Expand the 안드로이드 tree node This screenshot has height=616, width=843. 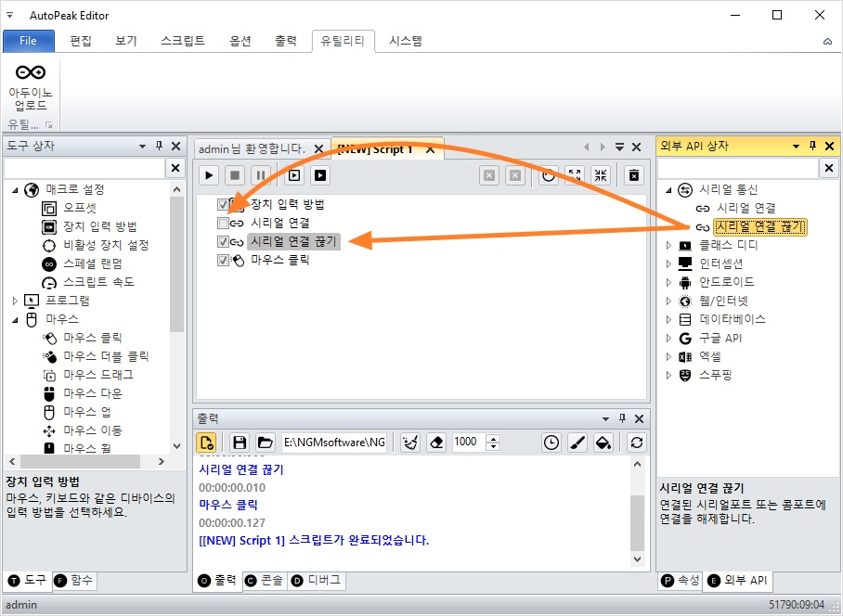668,283
